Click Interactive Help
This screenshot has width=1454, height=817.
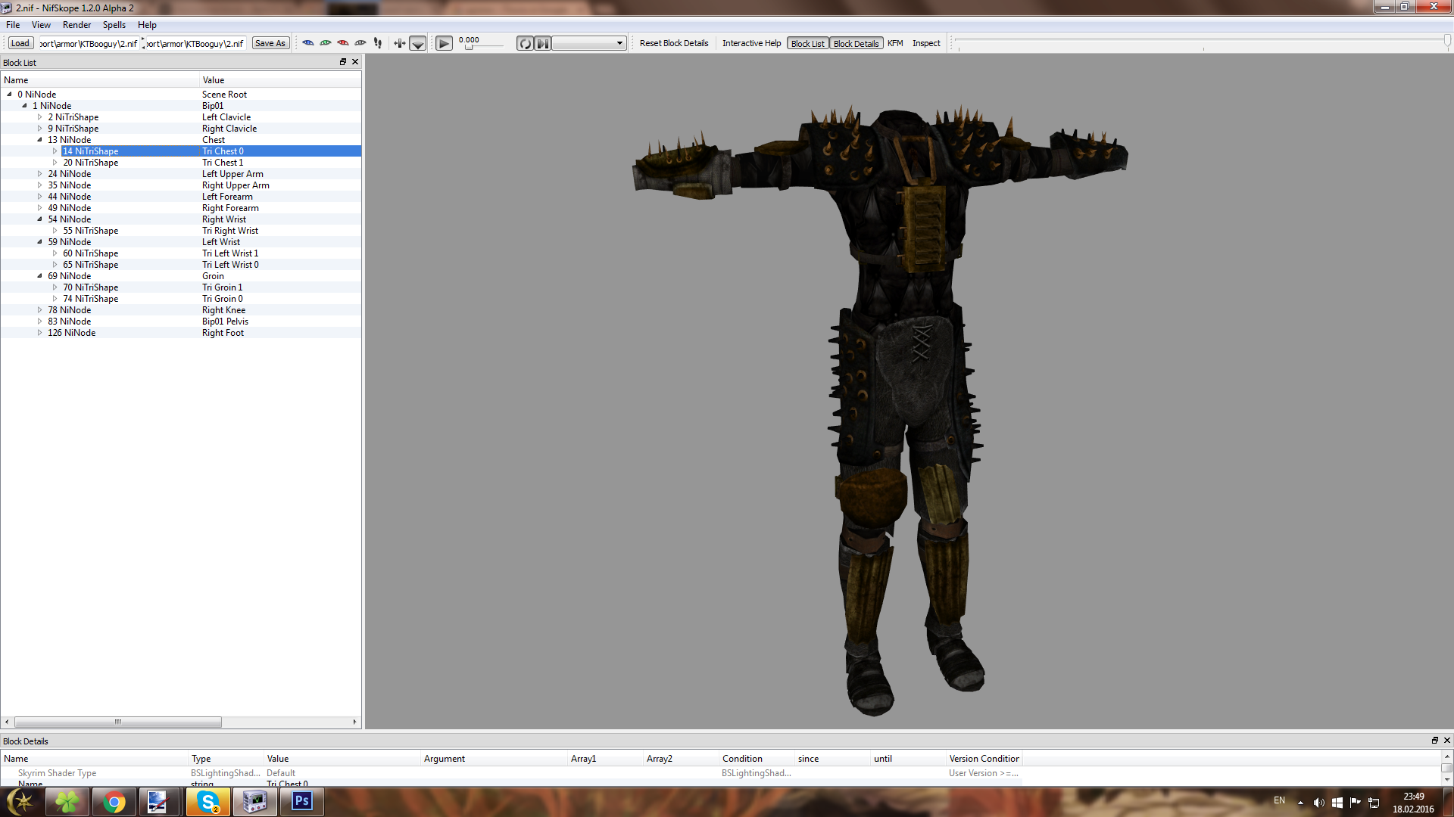(751, 43)
